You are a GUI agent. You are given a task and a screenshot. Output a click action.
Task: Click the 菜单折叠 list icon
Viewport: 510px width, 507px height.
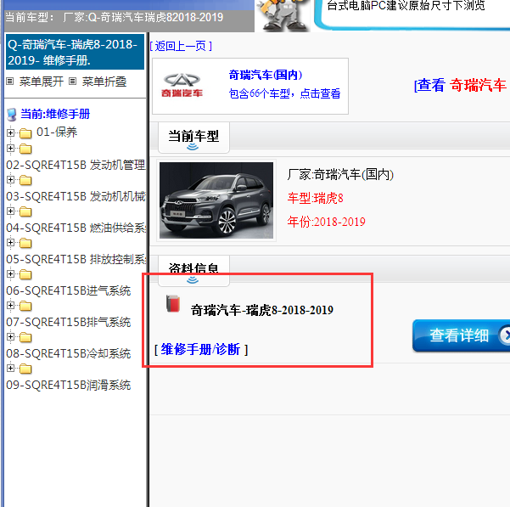(72, 82)
